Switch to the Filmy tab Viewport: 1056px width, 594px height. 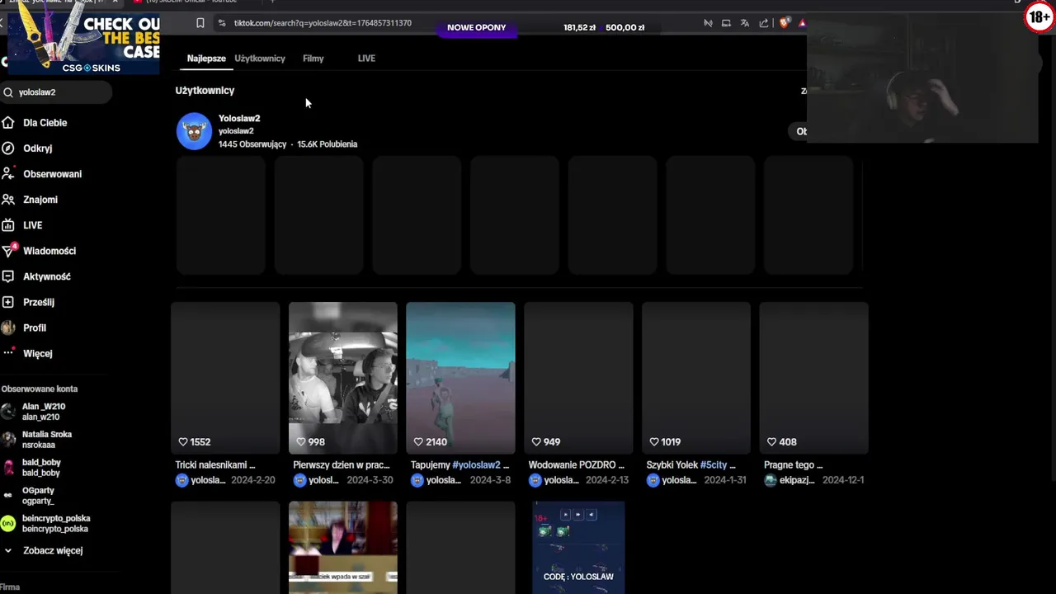[313, 59]
